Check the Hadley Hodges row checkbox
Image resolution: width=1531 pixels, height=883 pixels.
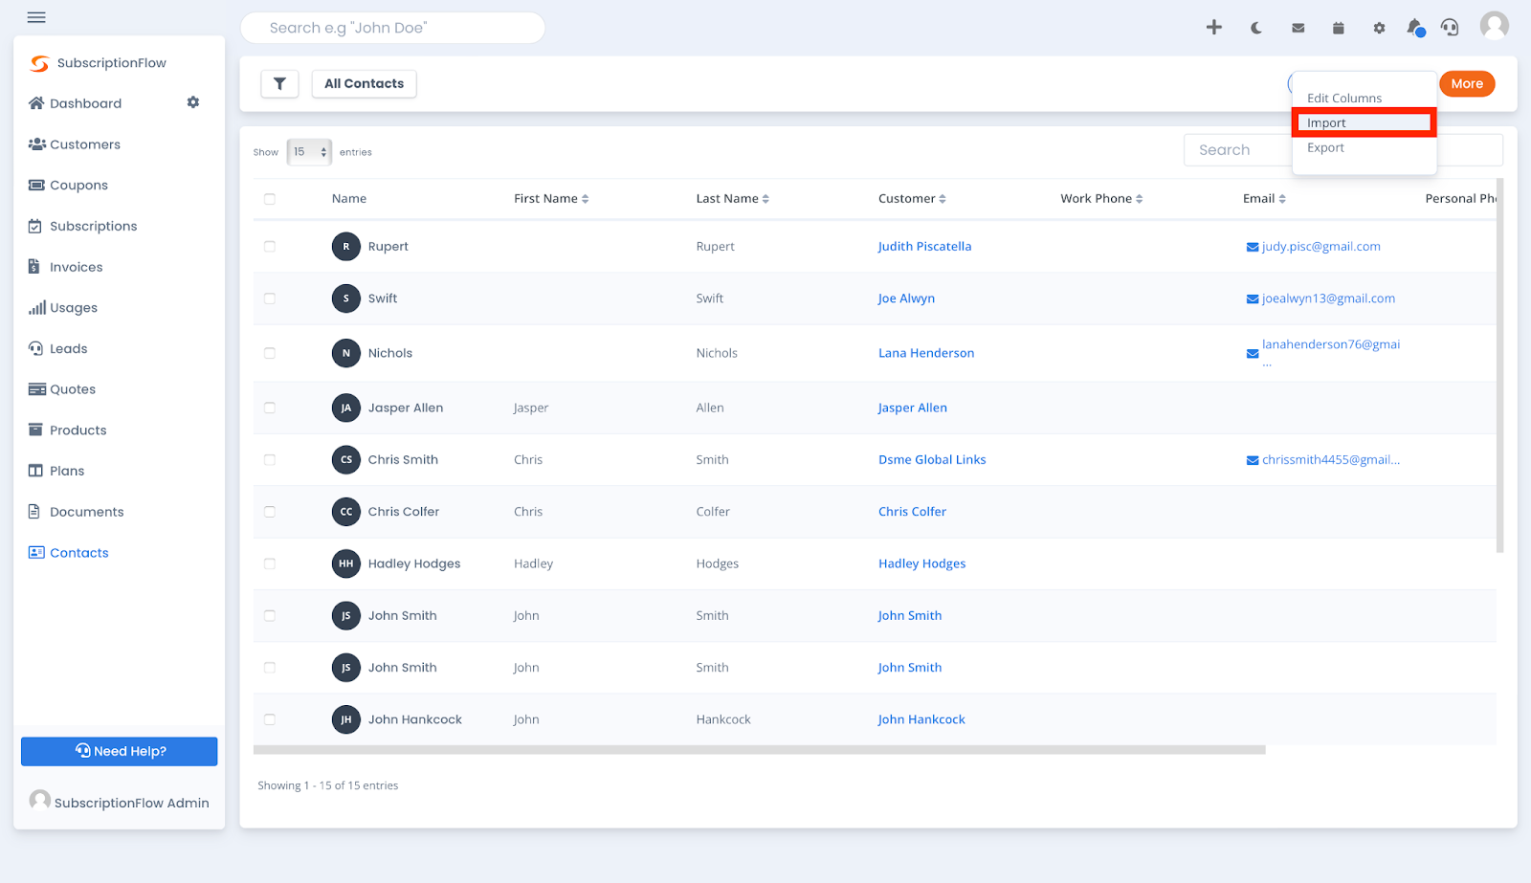(x=270, y=563)
